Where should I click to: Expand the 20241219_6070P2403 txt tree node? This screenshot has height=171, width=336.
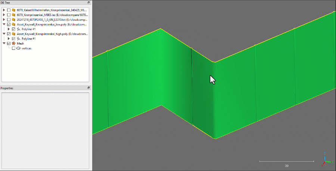(4, 20)
